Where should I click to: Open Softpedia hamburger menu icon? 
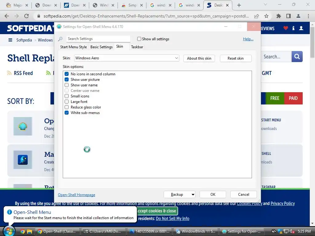[x=10, y=40]
